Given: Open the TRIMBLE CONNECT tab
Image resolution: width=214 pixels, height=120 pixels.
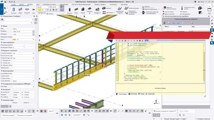Looking at the screenshot, I should point(100,5).
